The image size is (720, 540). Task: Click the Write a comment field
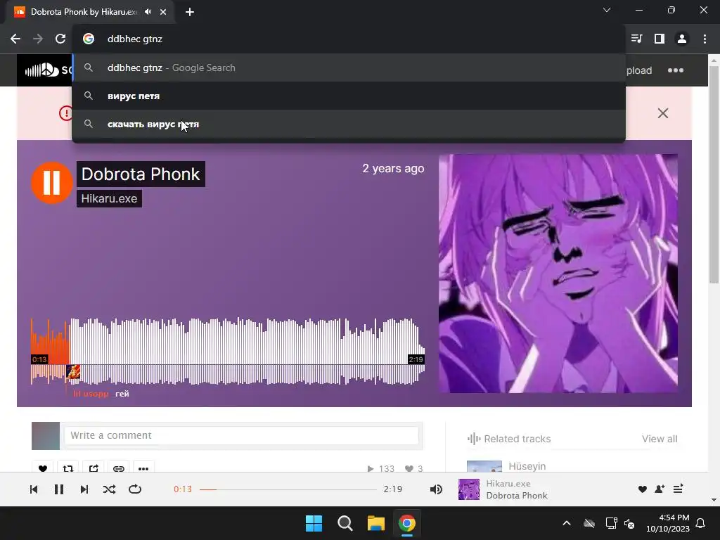pos(242,435)
